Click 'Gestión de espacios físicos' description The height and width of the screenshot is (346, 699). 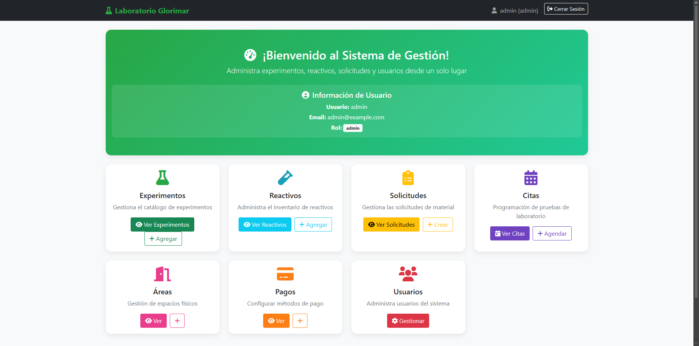click(x=163, y=303)
